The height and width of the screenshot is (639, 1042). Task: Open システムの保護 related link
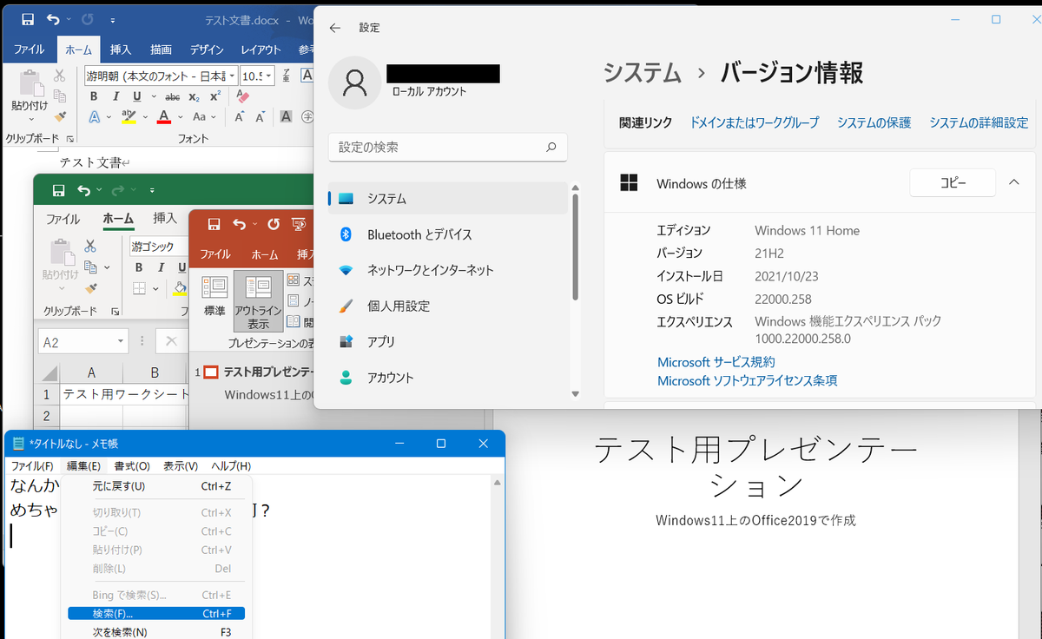click(874, 122)
